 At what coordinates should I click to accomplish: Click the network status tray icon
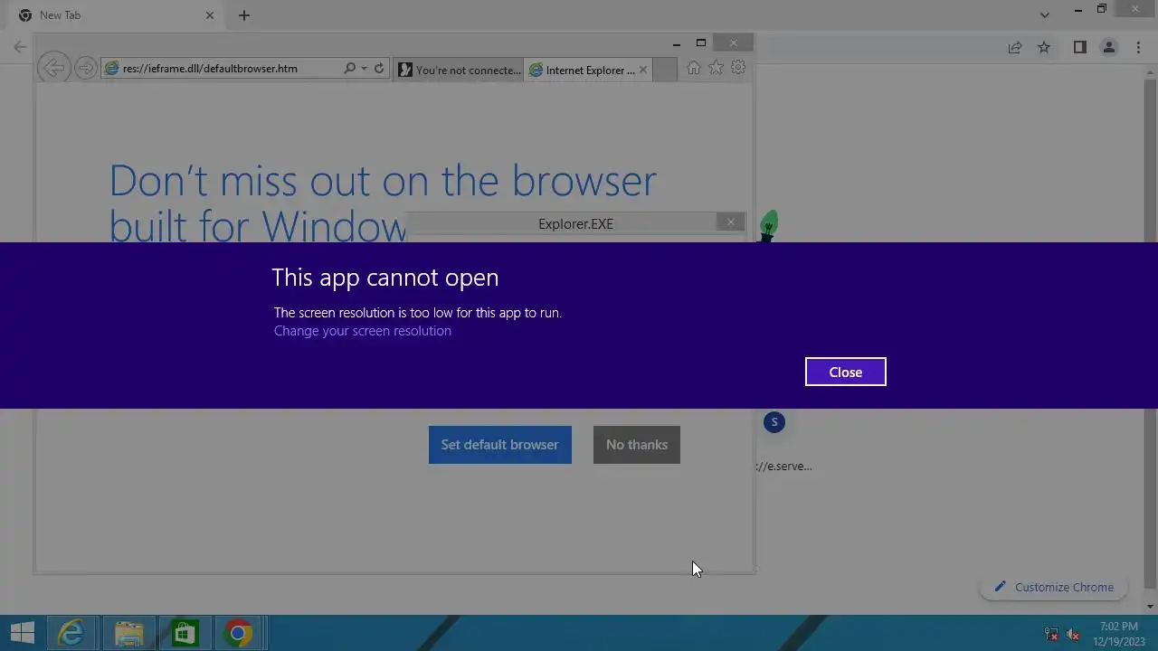point(1051,634)
